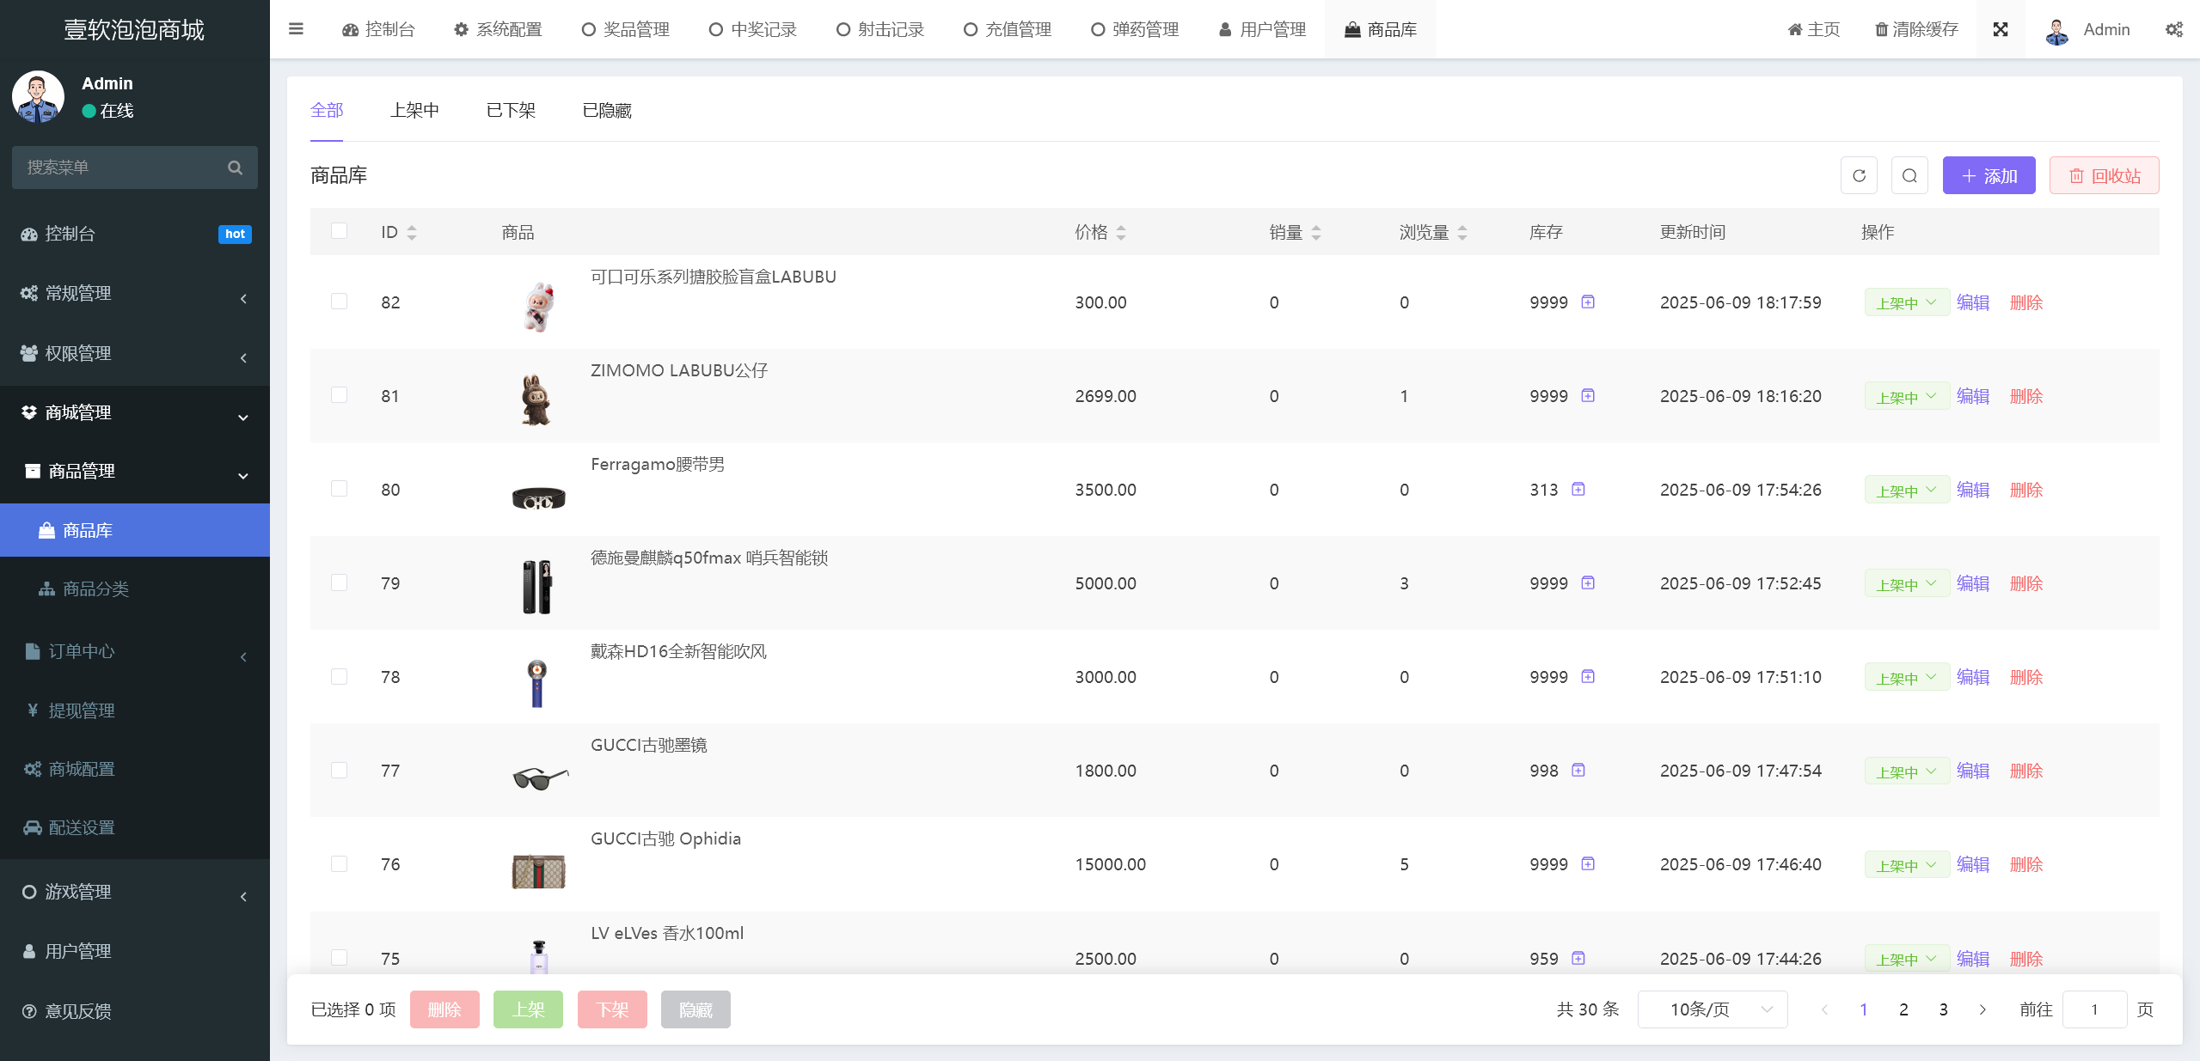Check the row for GUCCI古驰墨镜
2200x1061 pixels.
tap(339, 770)
